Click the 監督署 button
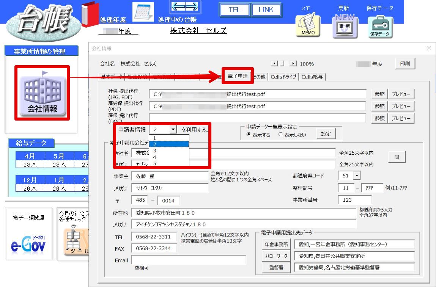Viewport: 436px width, 287px height. [x=276, y=268]
